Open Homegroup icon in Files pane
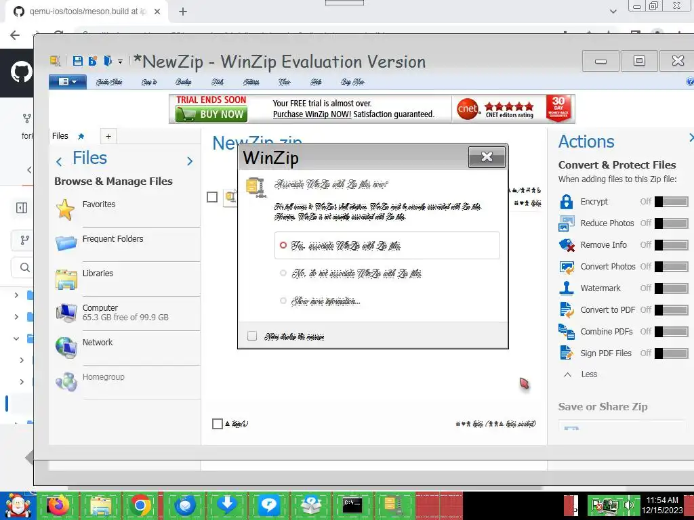The image size is (694, 520). pos(66,382)
